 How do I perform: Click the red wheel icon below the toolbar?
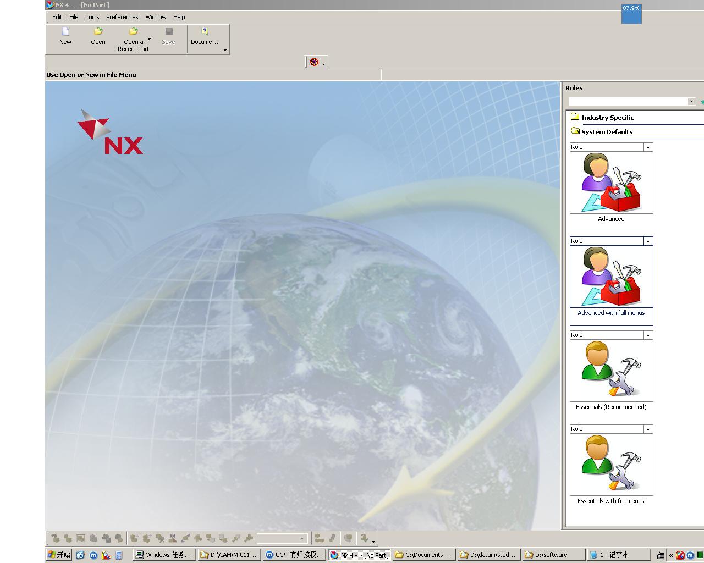(315, 62)
